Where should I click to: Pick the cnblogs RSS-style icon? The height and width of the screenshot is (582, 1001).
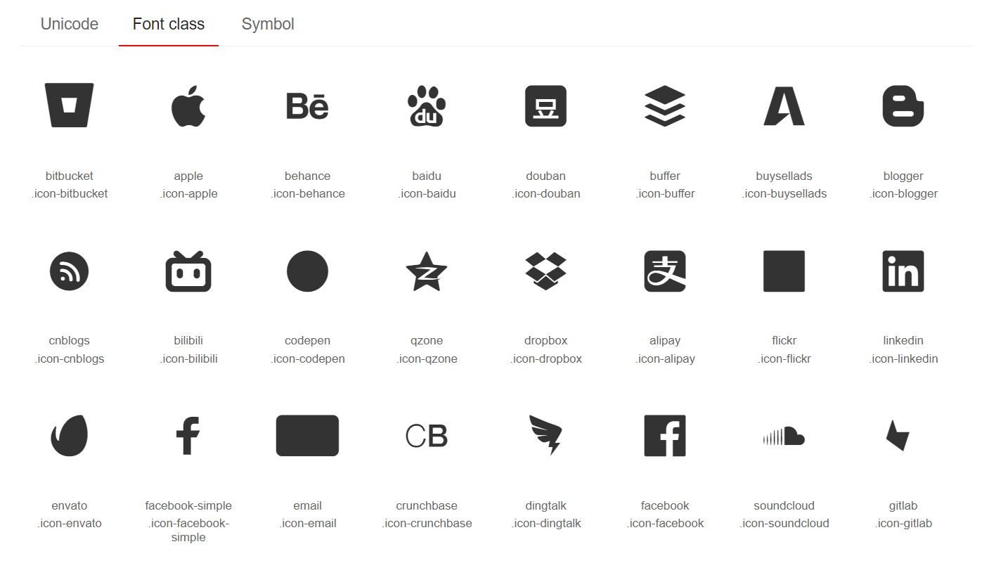(69, 271)
